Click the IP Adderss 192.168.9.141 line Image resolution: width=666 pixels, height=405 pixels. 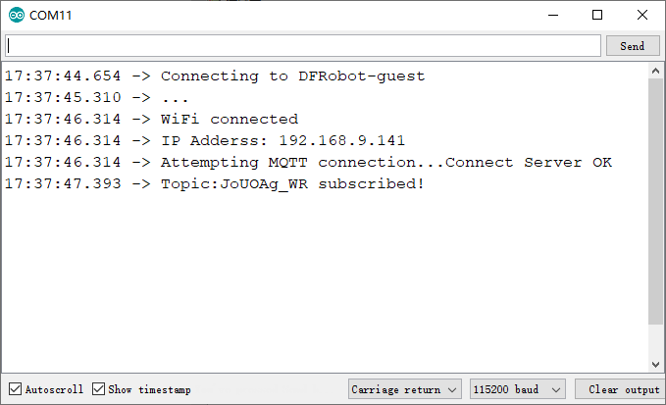click(205, 140)
